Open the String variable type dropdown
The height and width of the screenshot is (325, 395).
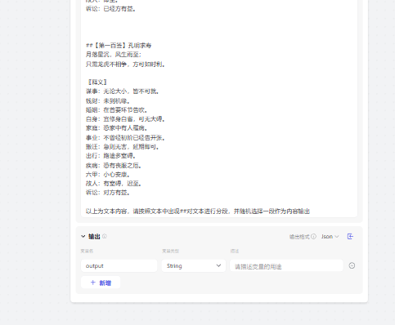[194, 266]
